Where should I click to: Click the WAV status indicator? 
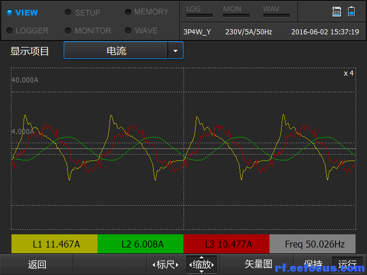point(276,12)
